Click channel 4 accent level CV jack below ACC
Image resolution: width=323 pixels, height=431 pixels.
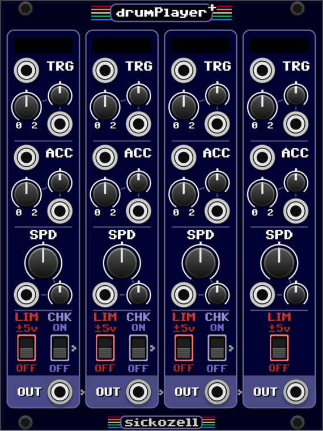pos(296,211)
